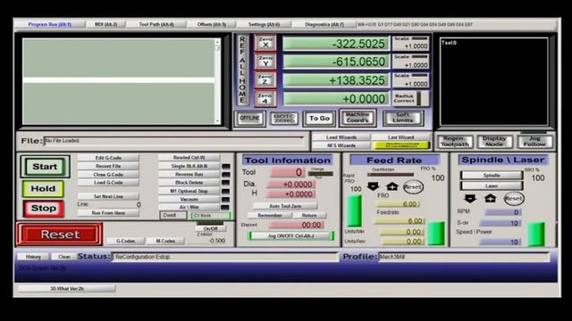Open the G-Codes reference
This screenshot has height=321, width=572.
(x=125, y=241)
